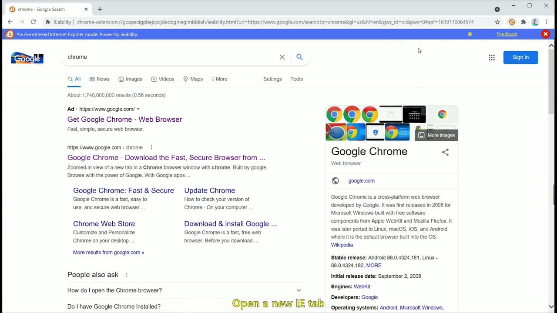Click the page scrollbar up arrow
This screenshot has height=313, width=557.
point(551,45)
